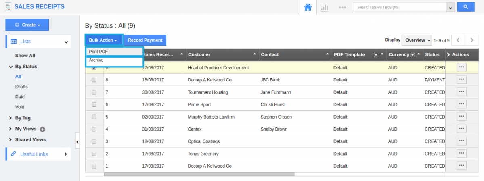Open the home icon tab
The height and width of the screenshot is (181, 484).
[x=308, y=7]
